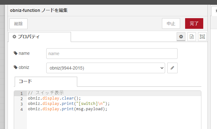The height and width of the screenshot is (129, 217).
Task: Switch to the プロパティ tab
Action: [39, 37]
